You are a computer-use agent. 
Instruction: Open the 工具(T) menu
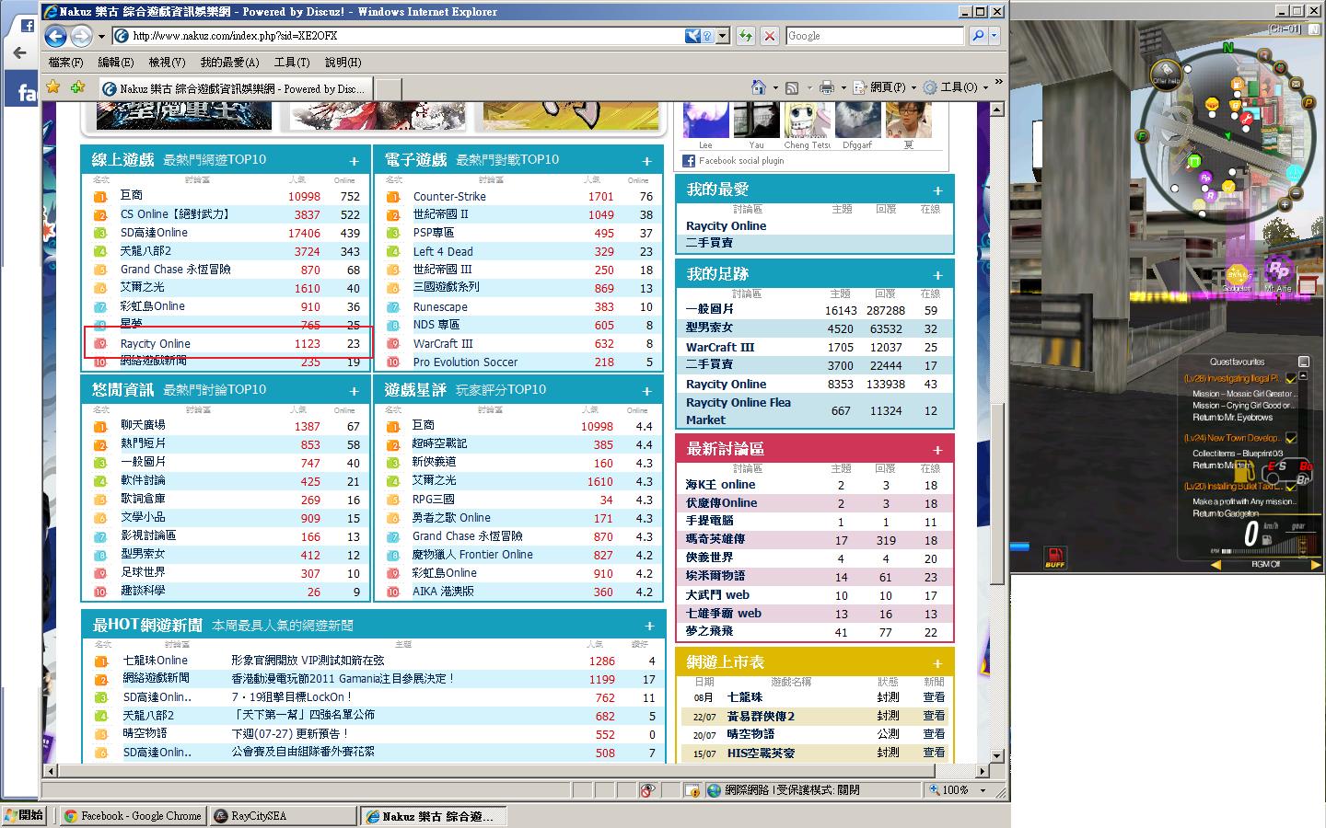291,63
